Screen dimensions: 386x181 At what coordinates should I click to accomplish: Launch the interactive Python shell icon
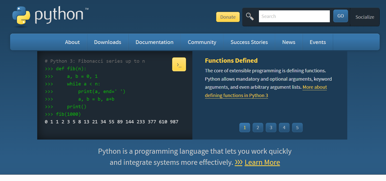tap(179, 64)
